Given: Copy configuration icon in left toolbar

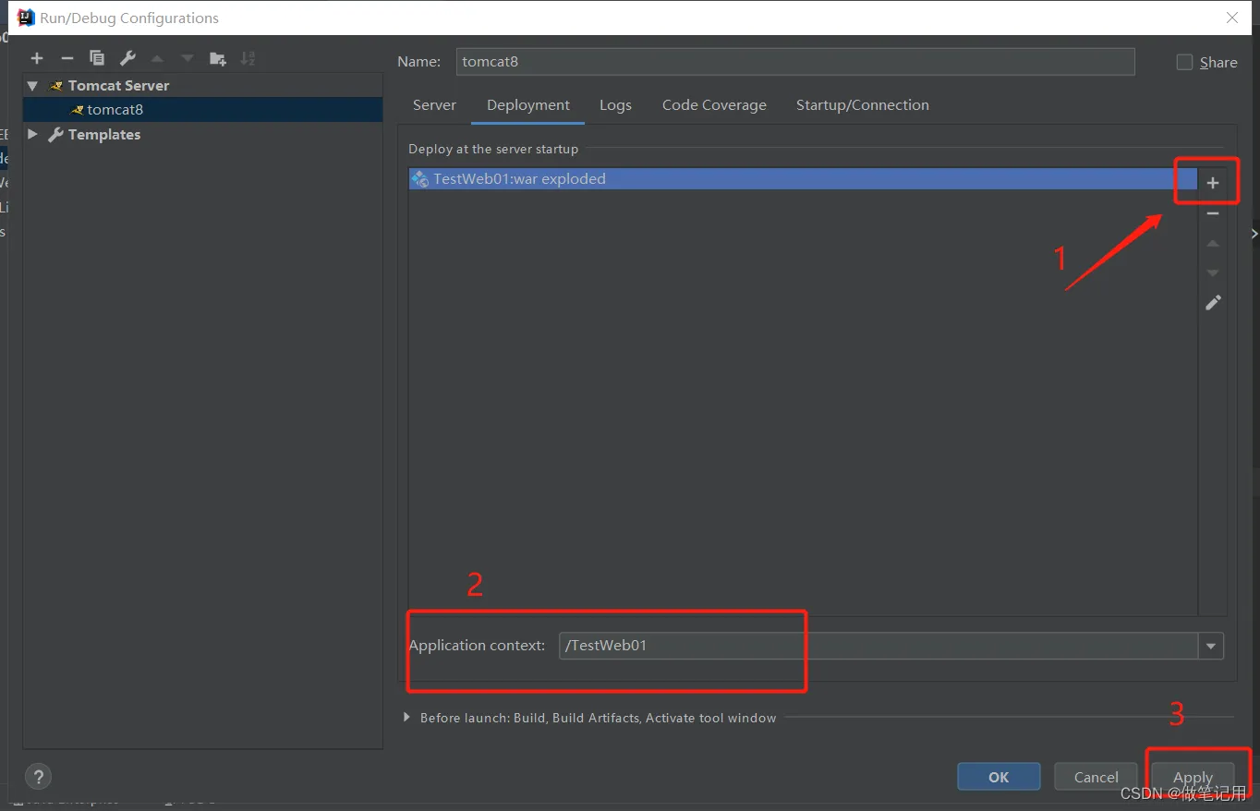Looking at the screenshot, I should coord(97,58).
